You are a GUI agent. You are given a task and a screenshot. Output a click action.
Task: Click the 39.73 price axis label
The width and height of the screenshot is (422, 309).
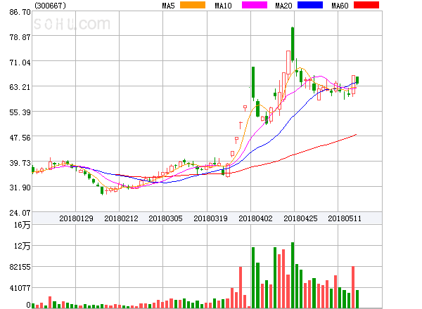point(20,163)
